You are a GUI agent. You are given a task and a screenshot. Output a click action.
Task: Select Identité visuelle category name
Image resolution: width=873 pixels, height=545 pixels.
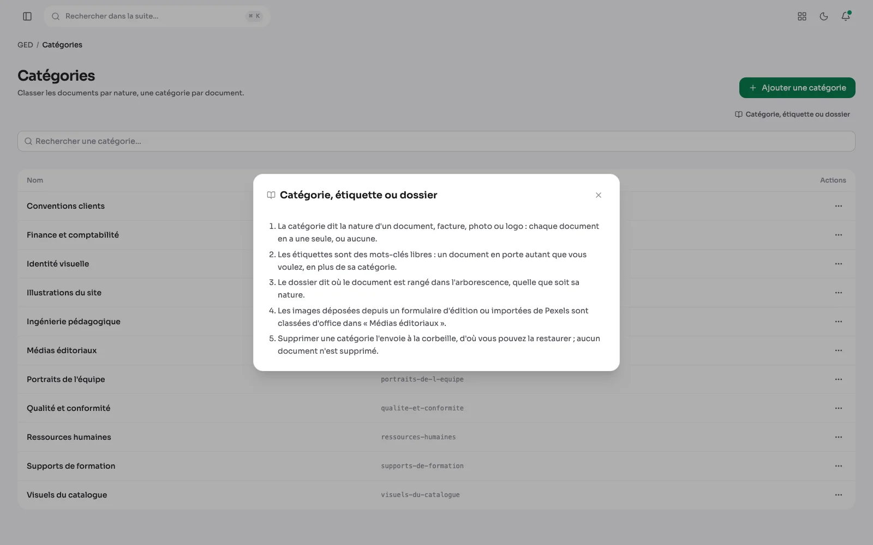pyautogui.click(x=58, y=264)
